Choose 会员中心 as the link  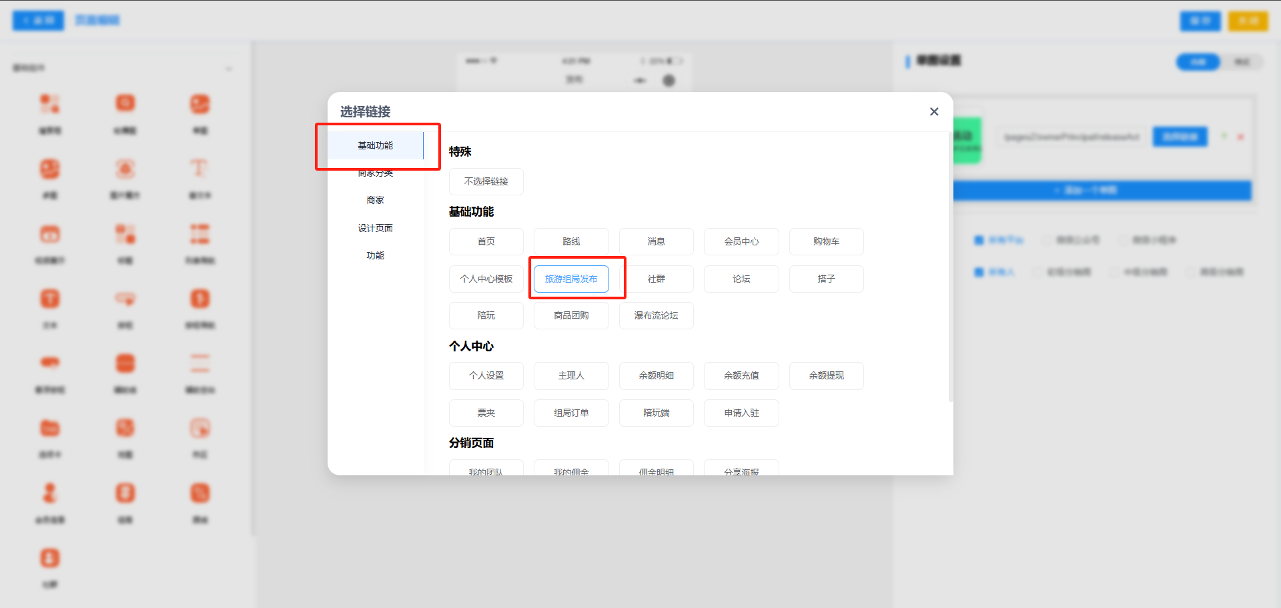coord(741,241)
